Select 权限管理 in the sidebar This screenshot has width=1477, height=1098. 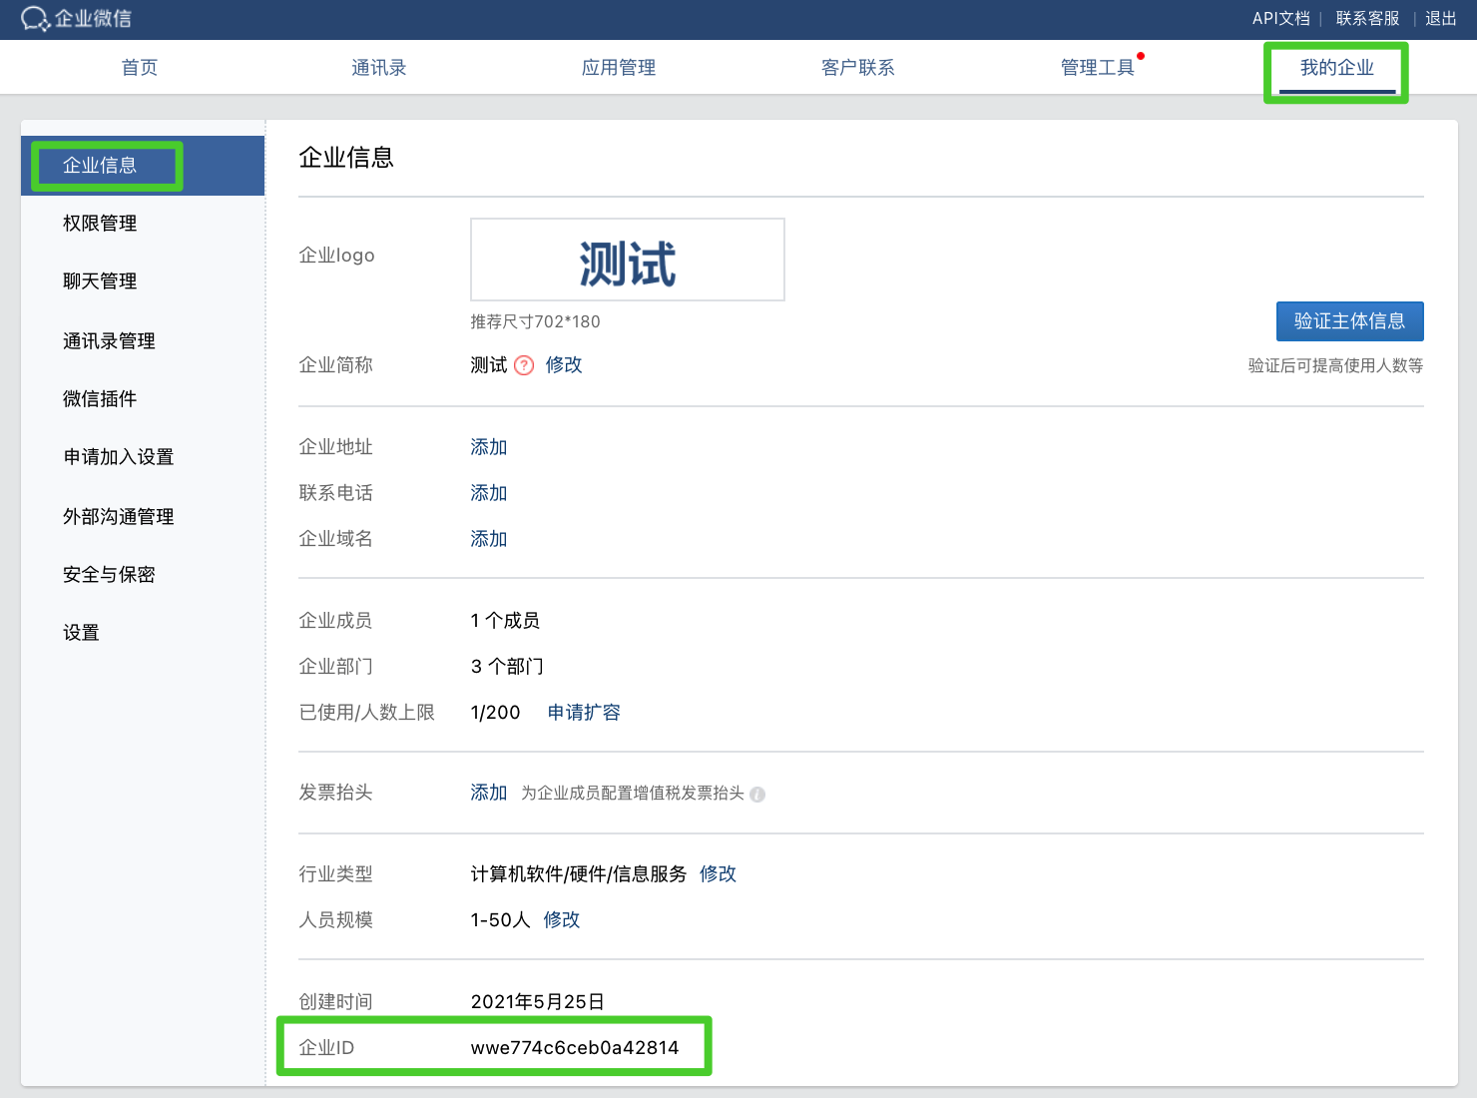[100, 224]
